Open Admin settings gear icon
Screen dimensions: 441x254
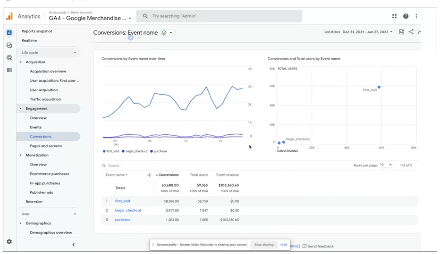coord(9,242)
